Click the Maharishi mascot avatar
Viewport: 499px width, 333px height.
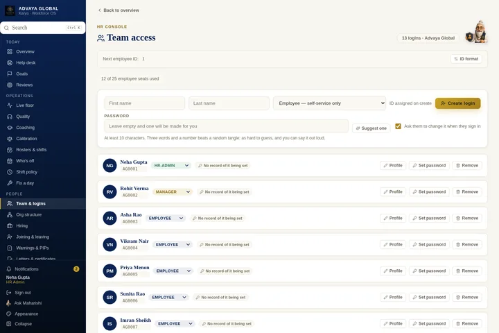click(x=476, y=32)
